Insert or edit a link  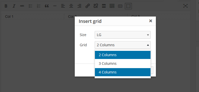(x=88, y=6)
